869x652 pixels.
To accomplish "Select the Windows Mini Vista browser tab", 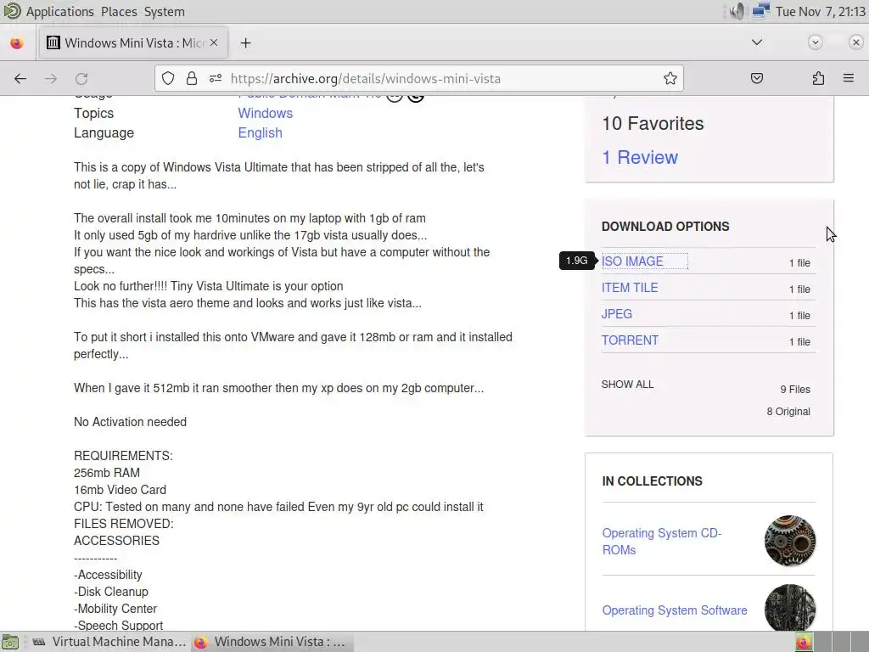I will (x=133, y=42).
